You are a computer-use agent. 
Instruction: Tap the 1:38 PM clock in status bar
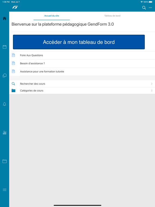pyautogui.click(x=6, y=2)
